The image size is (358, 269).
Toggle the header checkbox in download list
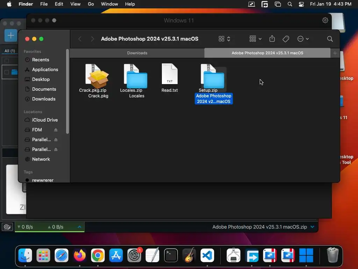[x=7, y=61]
